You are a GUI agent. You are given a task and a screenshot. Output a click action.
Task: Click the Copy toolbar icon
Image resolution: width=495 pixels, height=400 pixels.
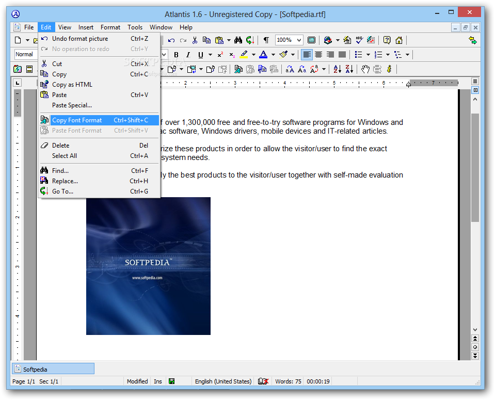point(206,40)
